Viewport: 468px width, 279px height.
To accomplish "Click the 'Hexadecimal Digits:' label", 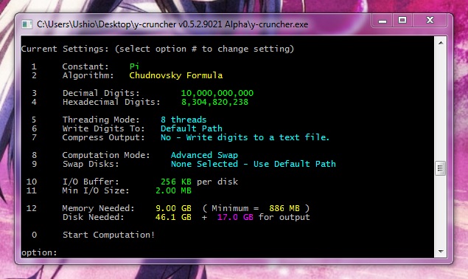I will (x=111, y=102).
